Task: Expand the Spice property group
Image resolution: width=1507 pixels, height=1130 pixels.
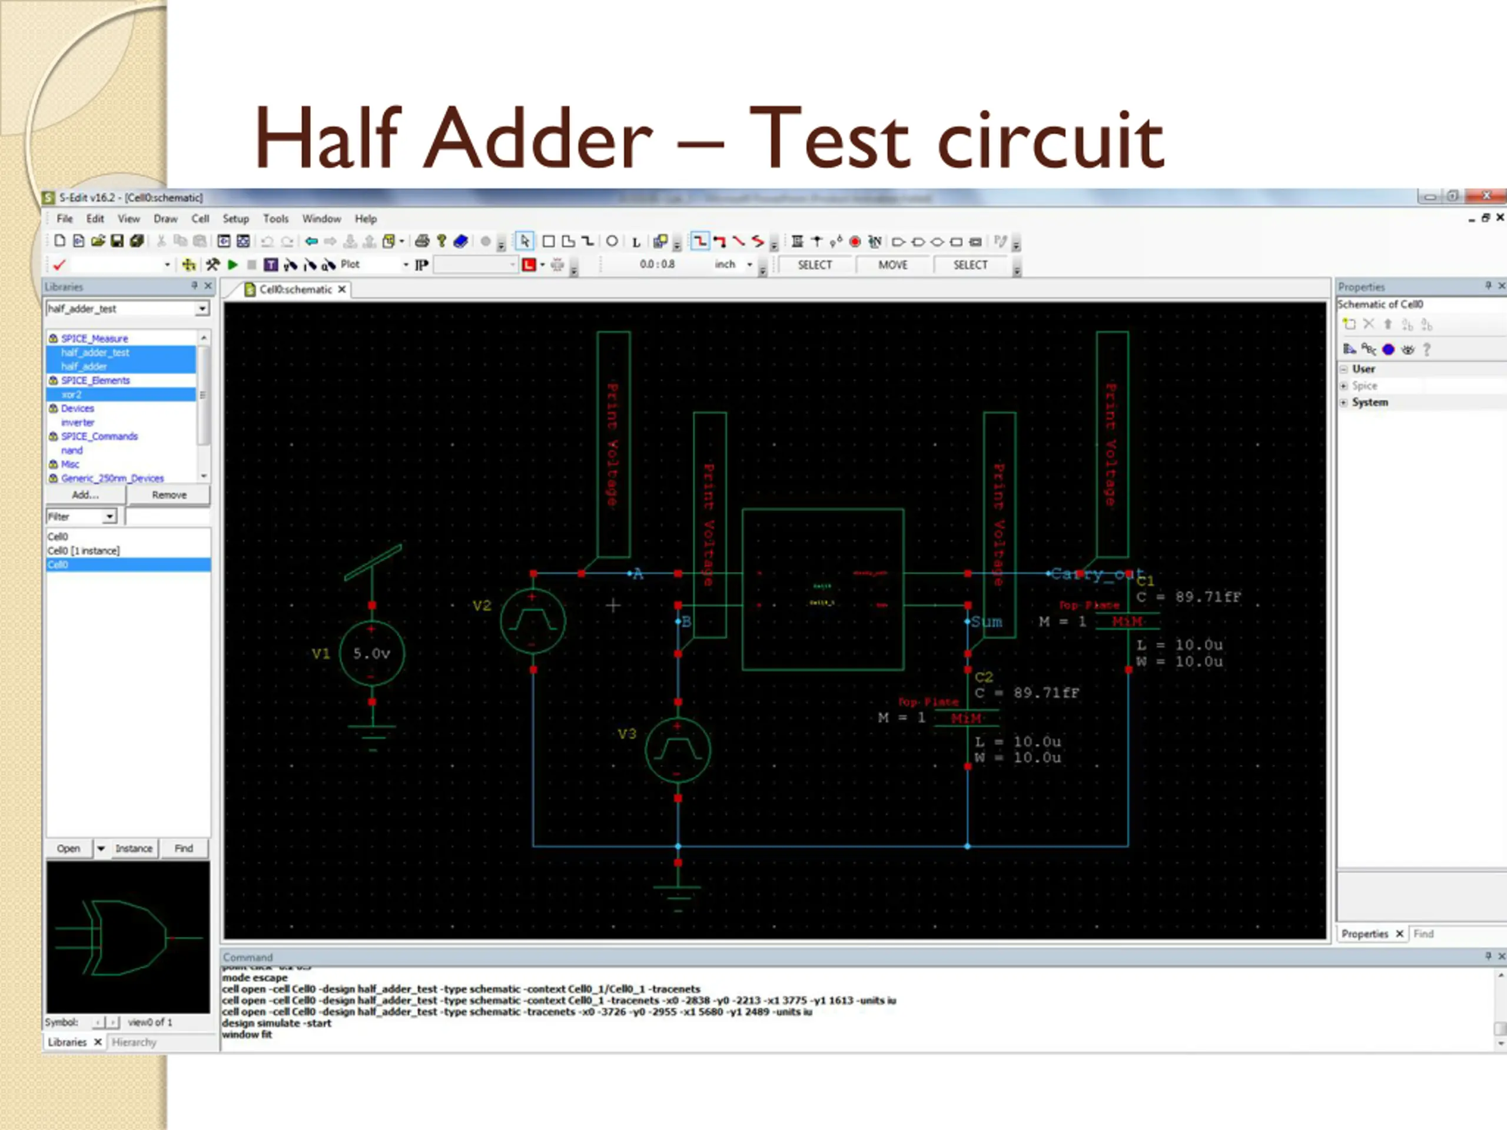Action: [1343, 385]
